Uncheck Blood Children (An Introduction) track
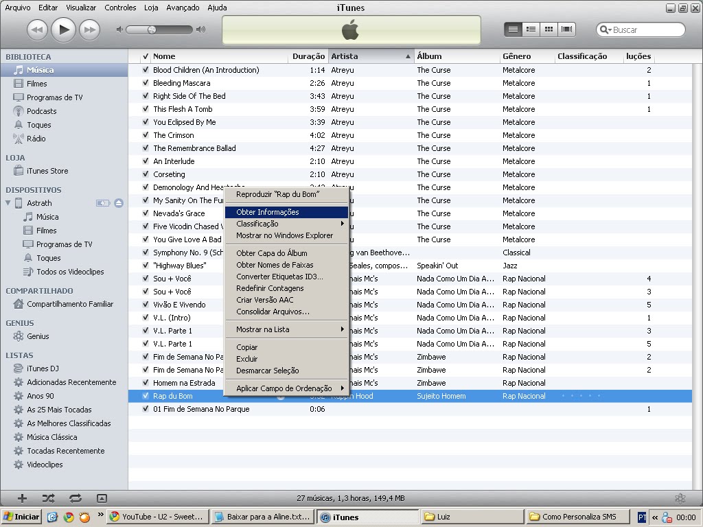Screen dimensions: 703x527 click(x=146, y=70)
